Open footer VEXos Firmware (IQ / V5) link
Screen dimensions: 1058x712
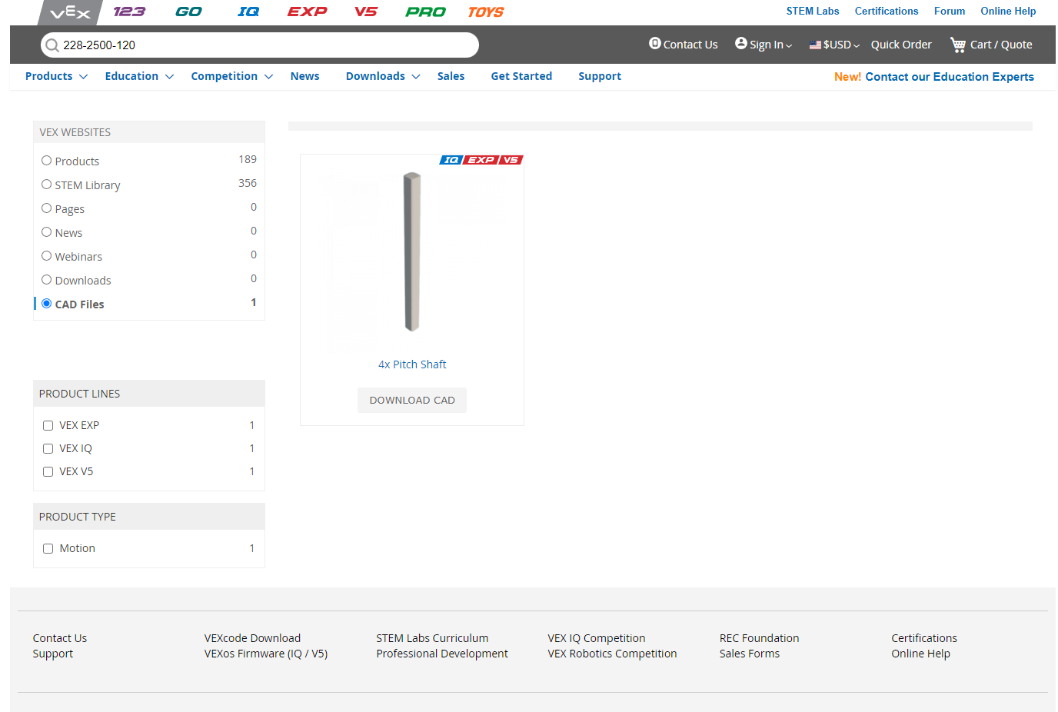(x=266, y=654)
